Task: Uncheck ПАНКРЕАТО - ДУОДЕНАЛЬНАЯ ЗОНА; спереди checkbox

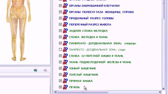Action: [60, 43]
